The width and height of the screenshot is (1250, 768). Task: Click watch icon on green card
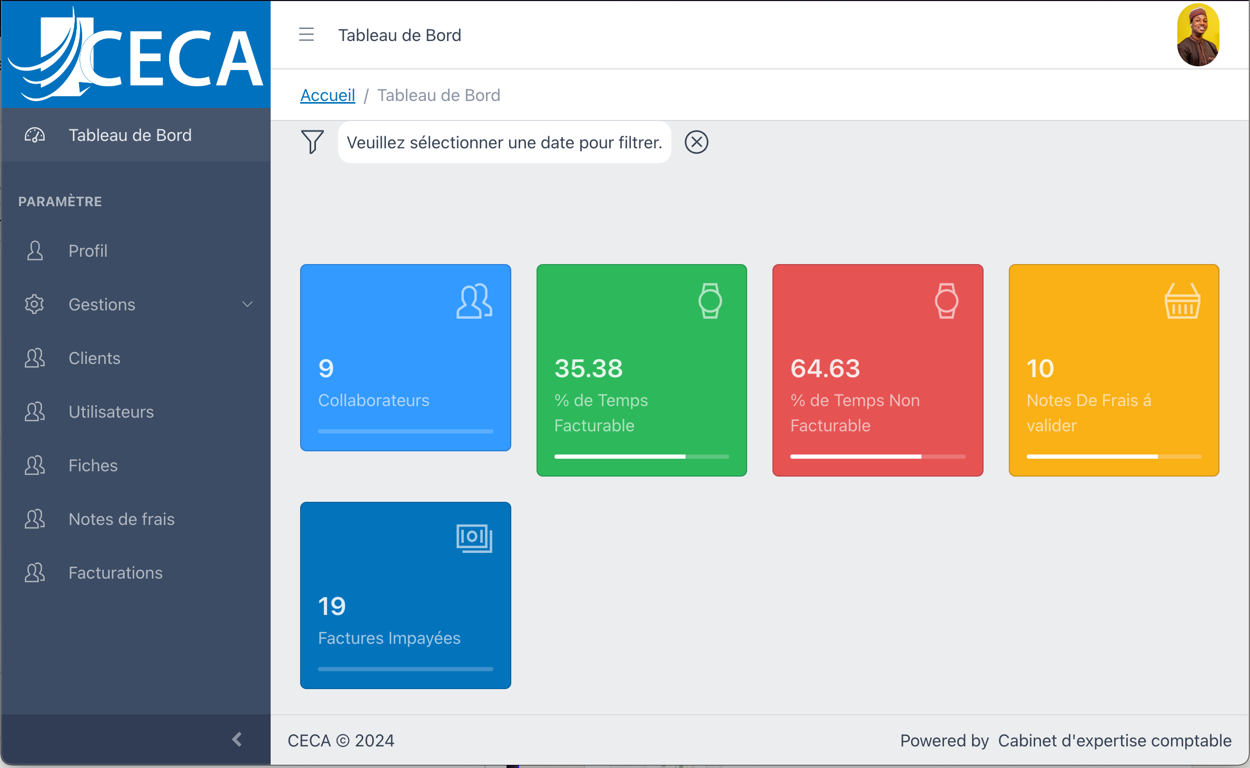click(x=710, y=301)
